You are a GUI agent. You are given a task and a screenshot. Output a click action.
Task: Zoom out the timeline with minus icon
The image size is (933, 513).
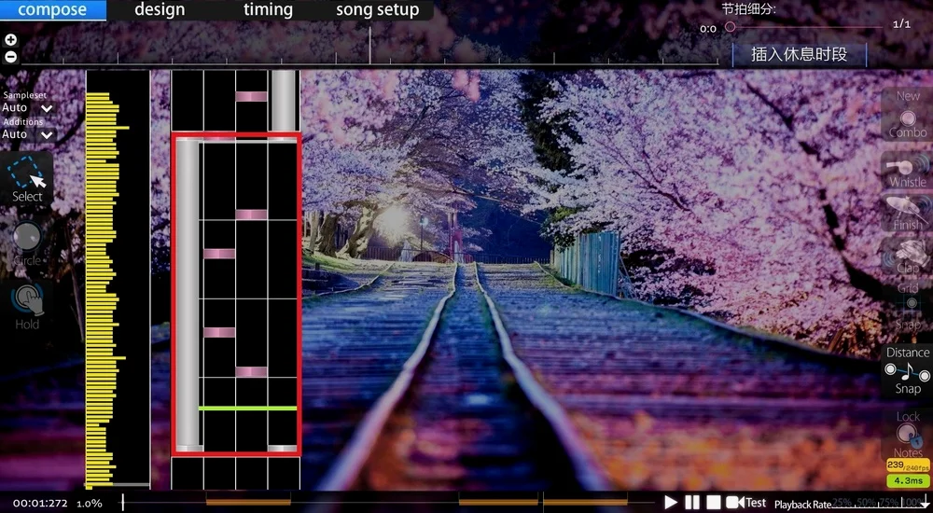tap(10, 57)
